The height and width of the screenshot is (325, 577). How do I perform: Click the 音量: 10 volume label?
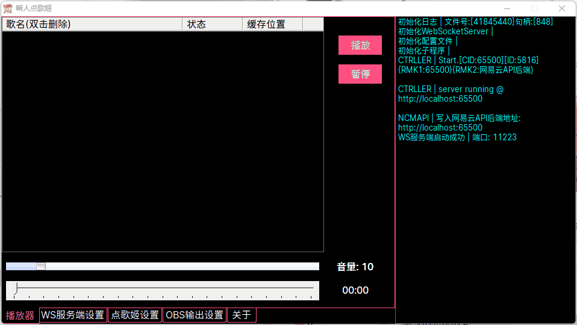pos(355,267)
